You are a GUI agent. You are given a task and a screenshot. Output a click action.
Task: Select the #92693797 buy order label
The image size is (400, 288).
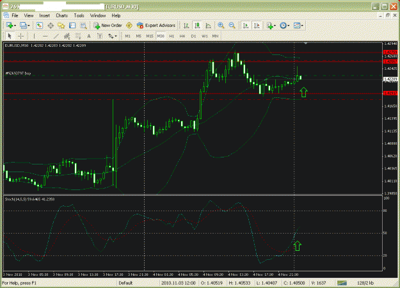click(18, 74)
